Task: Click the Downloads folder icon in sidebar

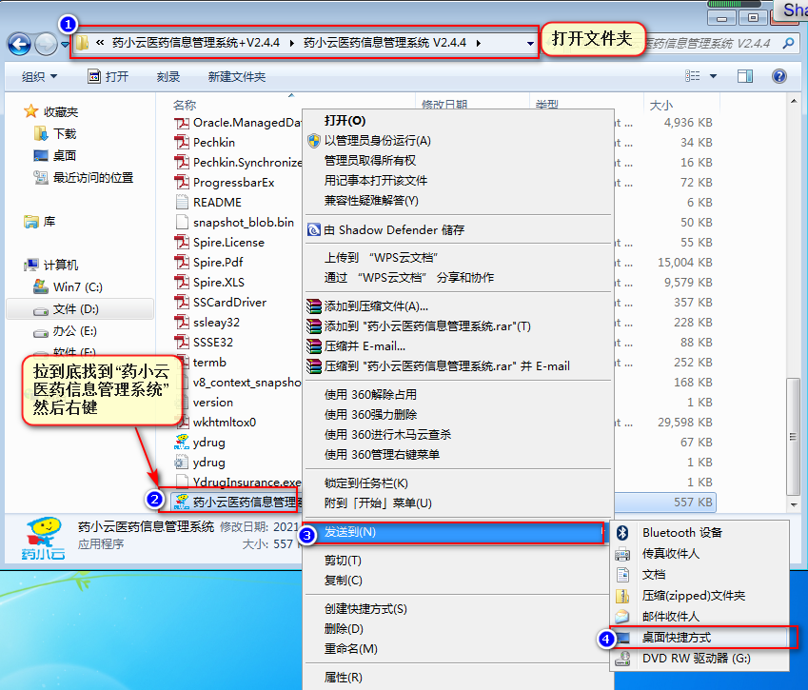Action: click(x=41, y=134)
